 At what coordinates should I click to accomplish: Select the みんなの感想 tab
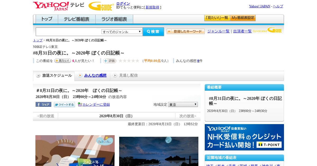pyautogui.click(x=92, y=76)
